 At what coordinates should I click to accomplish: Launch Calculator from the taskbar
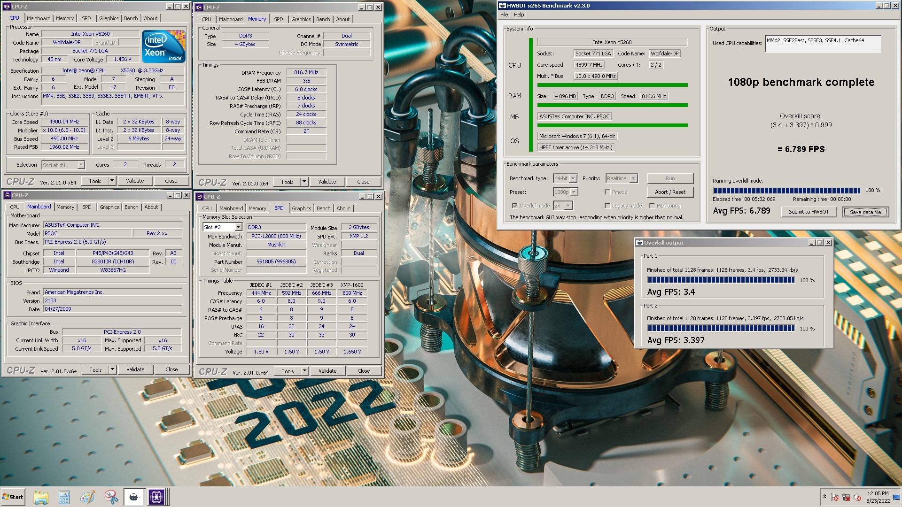(64, 497)
